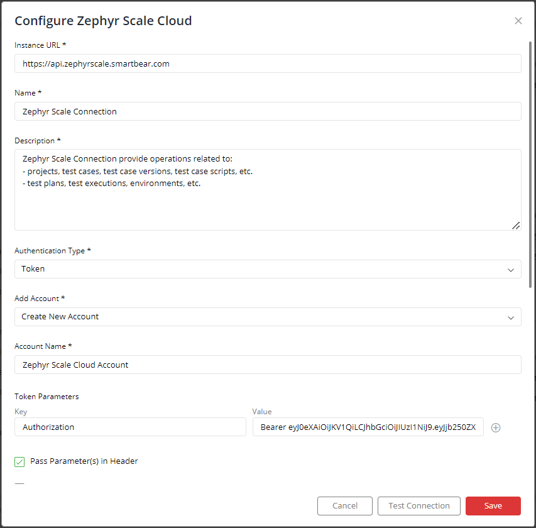The width and height of the screenshot is (536, 528).
Task: Click the Configure Zephyr Scale Cloud title
Action: point(103,21)
